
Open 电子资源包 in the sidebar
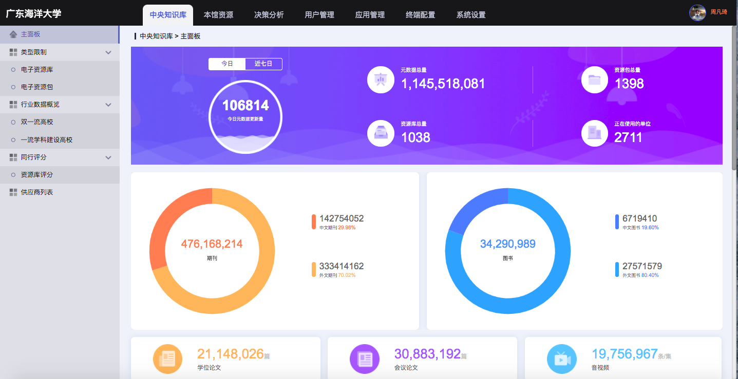coord(60,87)
